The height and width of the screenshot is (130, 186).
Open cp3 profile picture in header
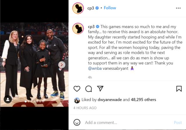[78, 8]
